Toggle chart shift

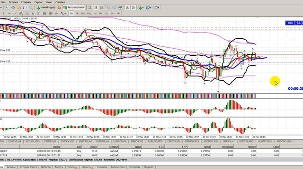pos(134,8)
